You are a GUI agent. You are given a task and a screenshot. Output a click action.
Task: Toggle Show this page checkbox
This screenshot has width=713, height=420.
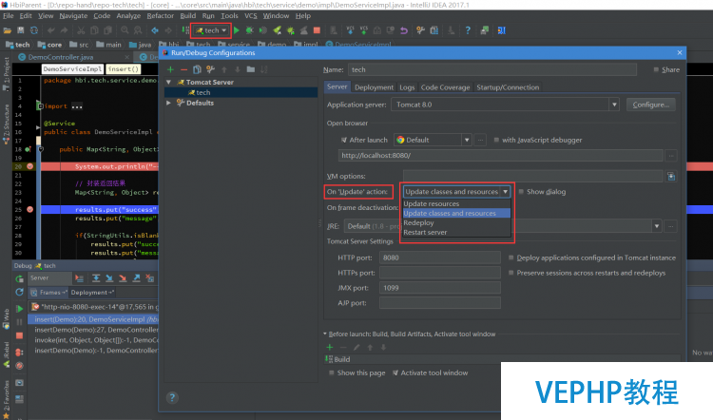point(332,372)
